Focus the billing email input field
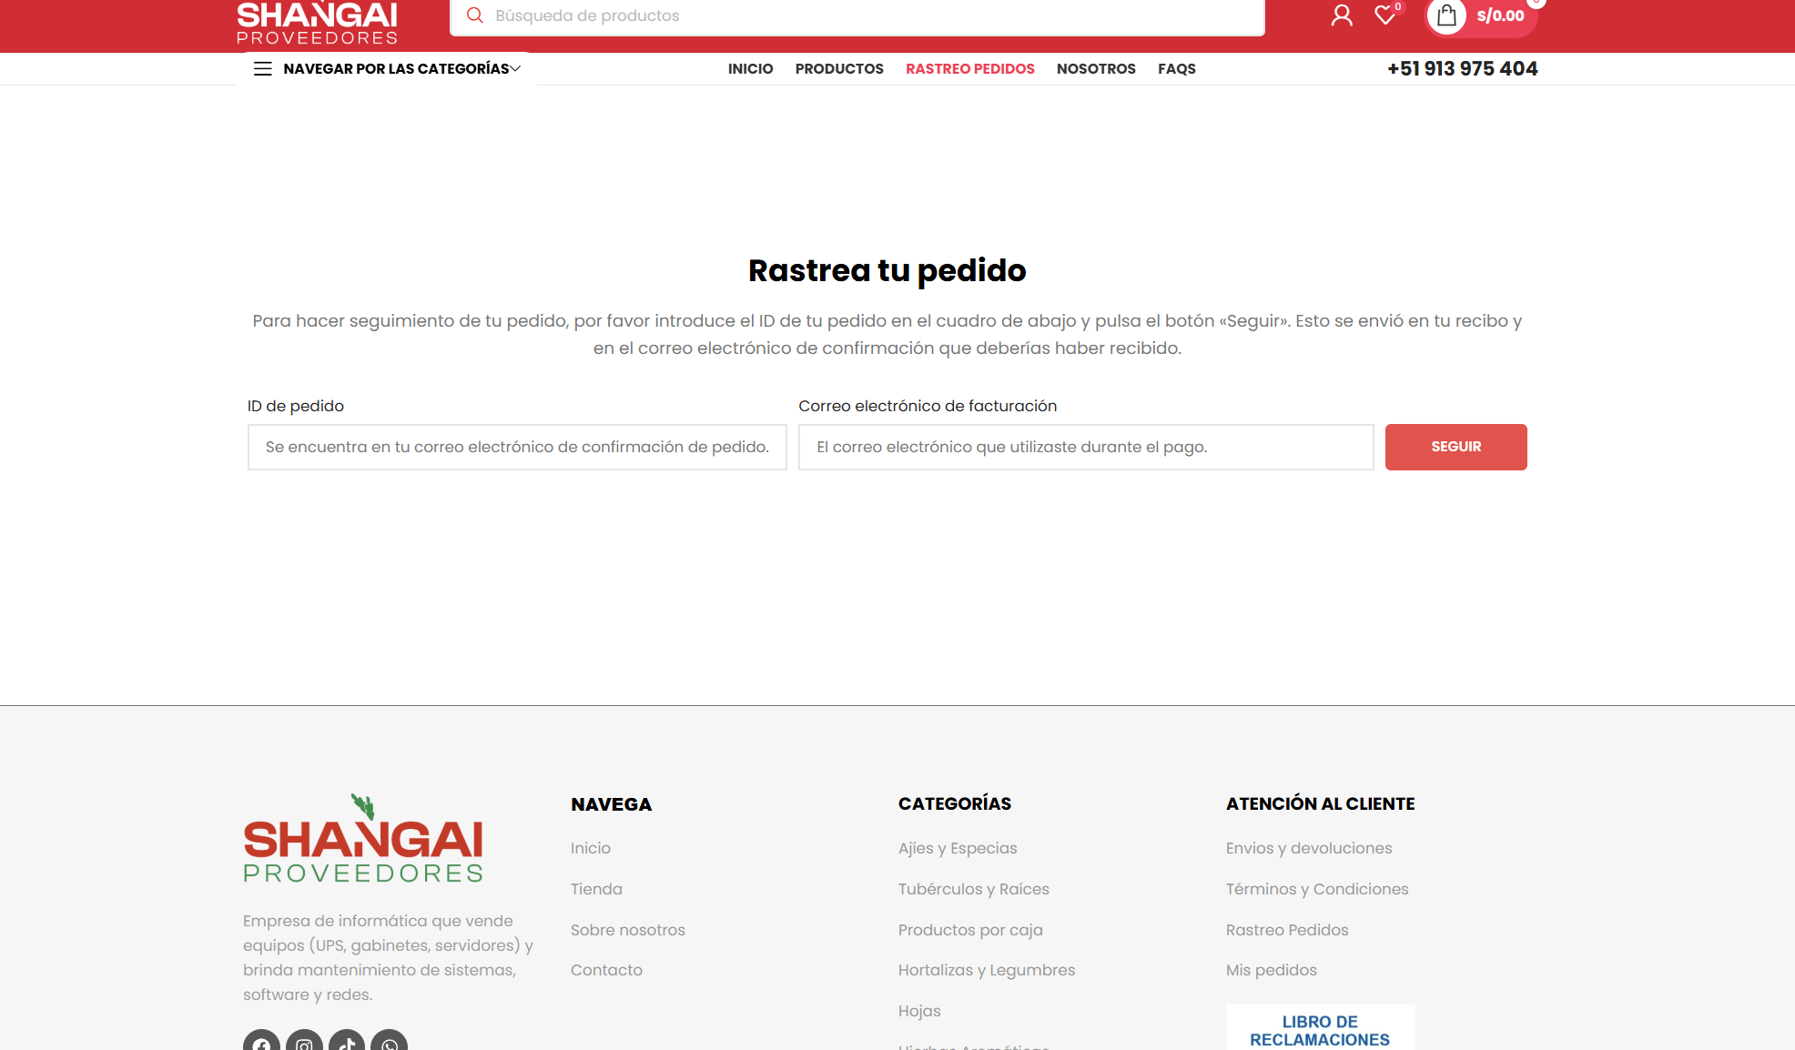Image resolution: width=1795 pixels, height=1050 pixels. click(1085, 447)
